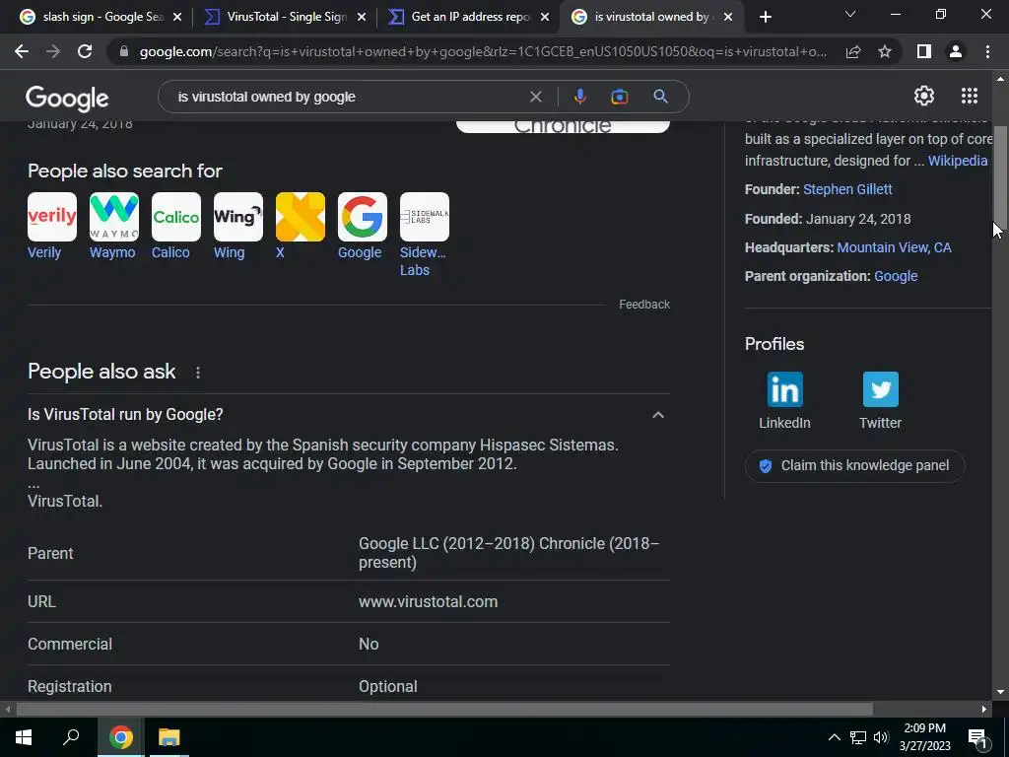Open the X company logo suggestion
Viewport: 1009px width, 757px height.
tap(301, 217)
